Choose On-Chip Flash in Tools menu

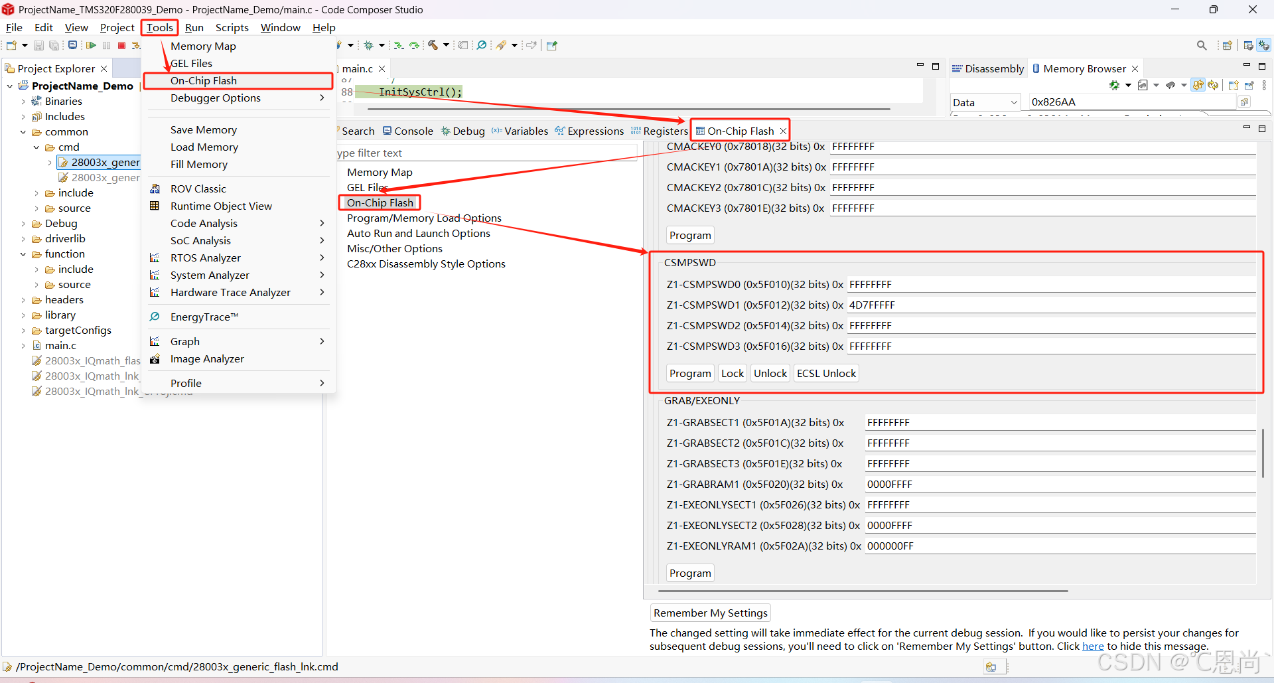click(238, 80)
